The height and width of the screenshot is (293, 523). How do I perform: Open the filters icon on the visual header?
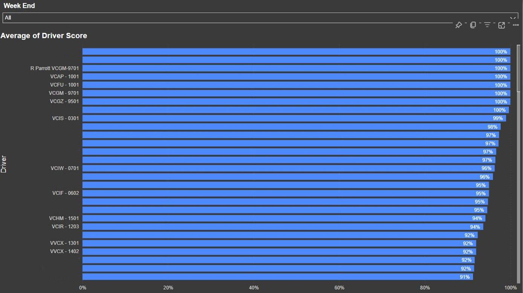[x=487, y=25]
